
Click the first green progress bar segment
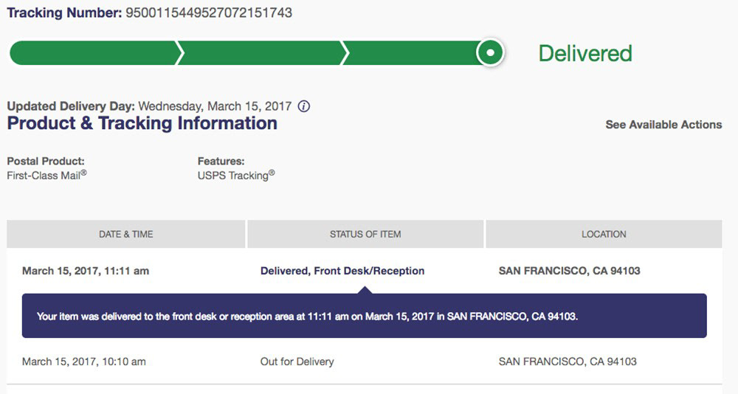click(92, 53)
